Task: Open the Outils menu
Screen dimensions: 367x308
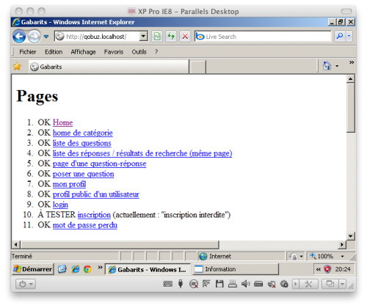Action: point(139,52)
